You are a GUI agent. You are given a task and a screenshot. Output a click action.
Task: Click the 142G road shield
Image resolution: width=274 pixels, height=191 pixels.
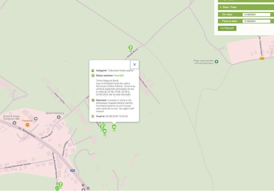[262, 58]
